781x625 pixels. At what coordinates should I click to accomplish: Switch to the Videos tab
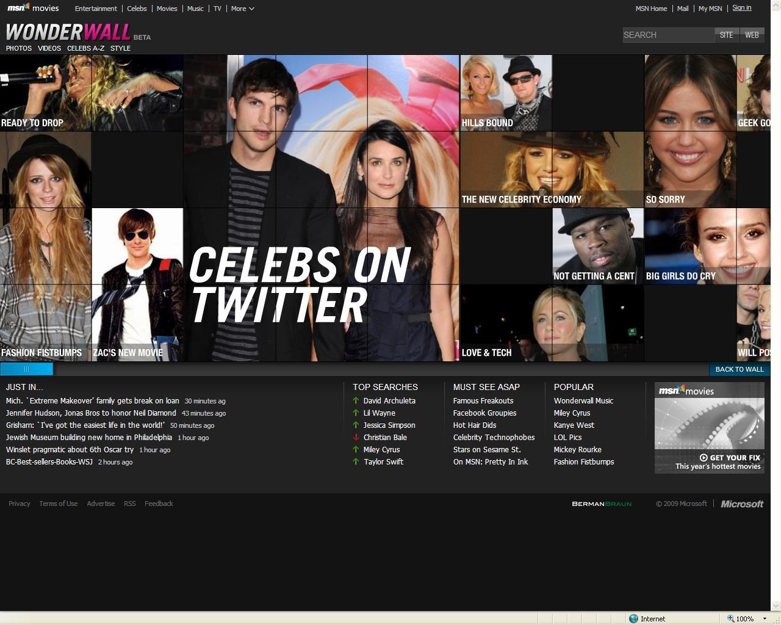point(49,48)
